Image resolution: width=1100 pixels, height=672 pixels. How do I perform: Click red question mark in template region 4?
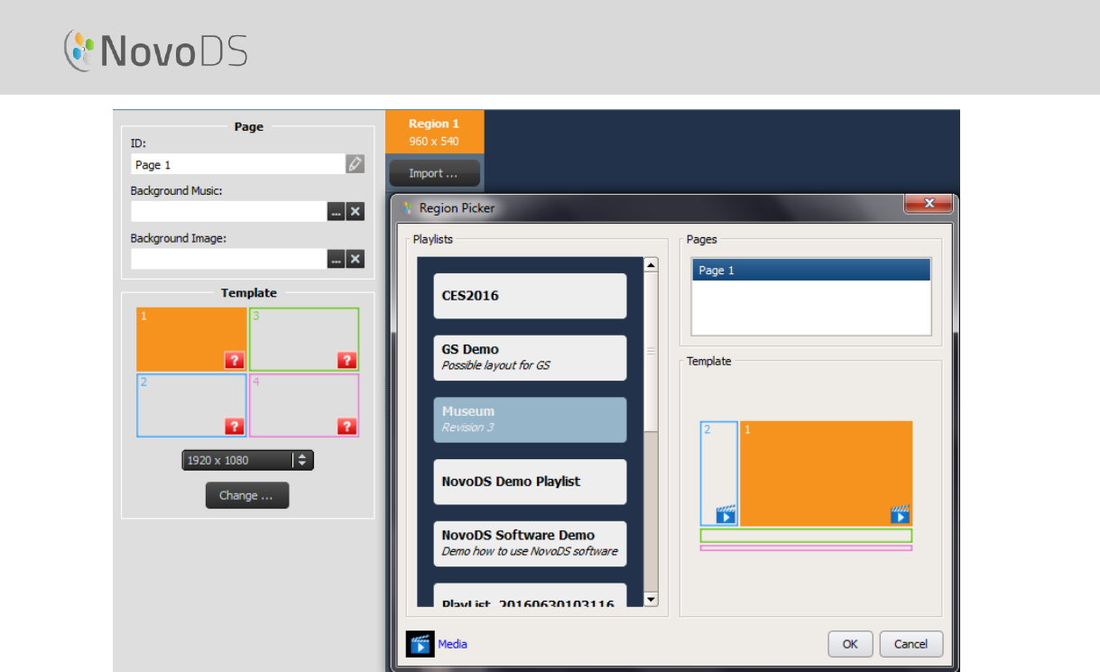click(347, 427)
